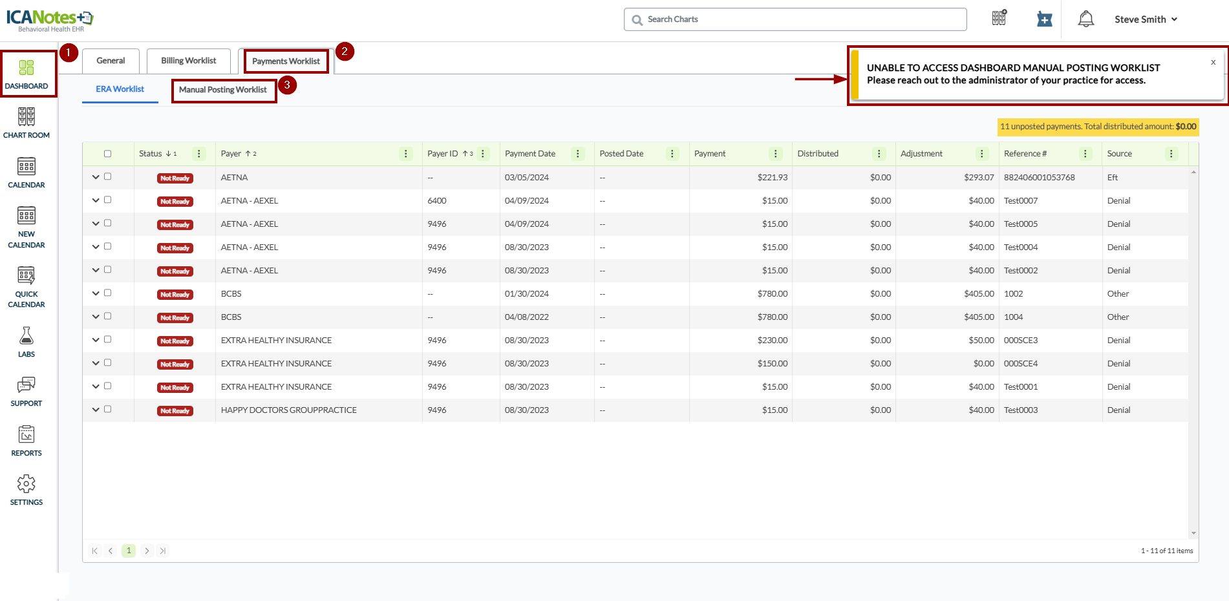The width and height of the screenshot is (1229, 601).
Task: Toggle the select-all checkbox in header
Action: (107, 154)
